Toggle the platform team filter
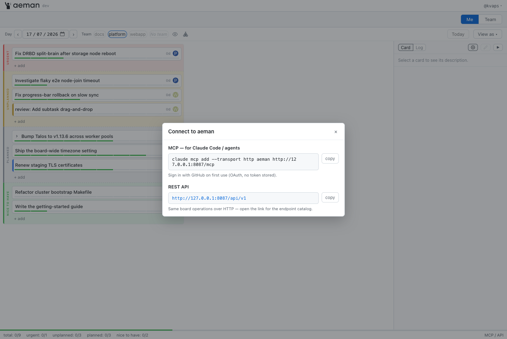Screen dimensions: 507x339 click(x=117, y=34)
